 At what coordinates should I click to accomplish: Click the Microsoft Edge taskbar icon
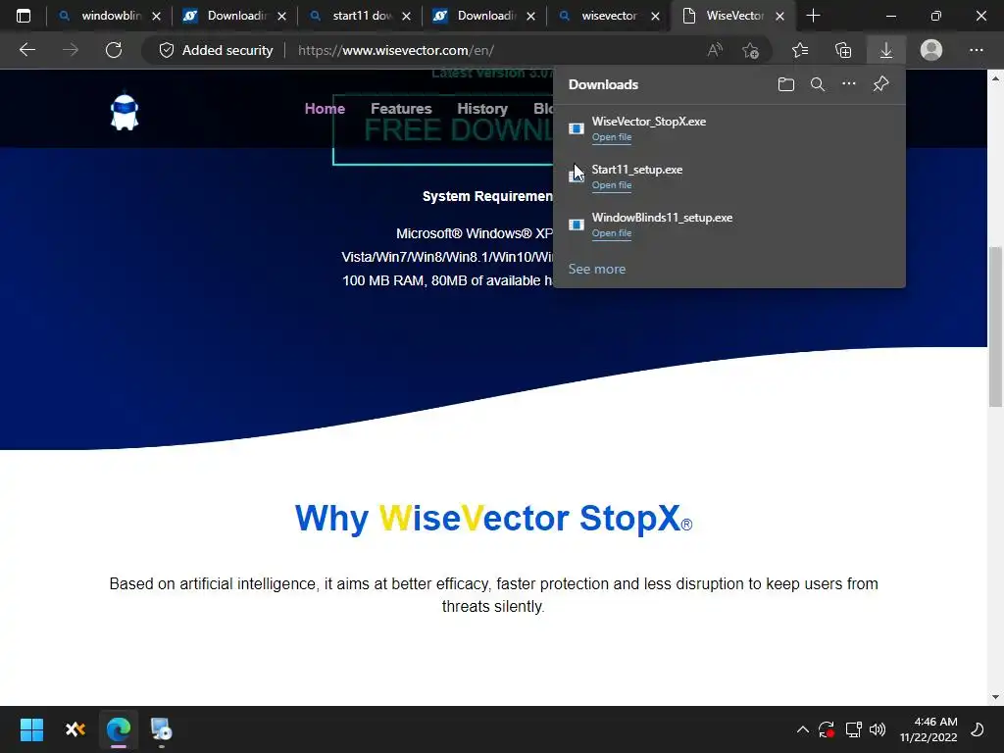(x=119, y=729)
